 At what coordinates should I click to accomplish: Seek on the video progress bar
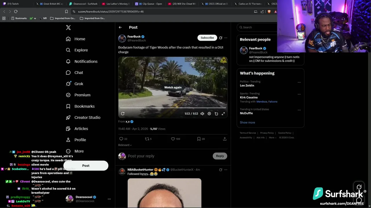coord(173,108)
